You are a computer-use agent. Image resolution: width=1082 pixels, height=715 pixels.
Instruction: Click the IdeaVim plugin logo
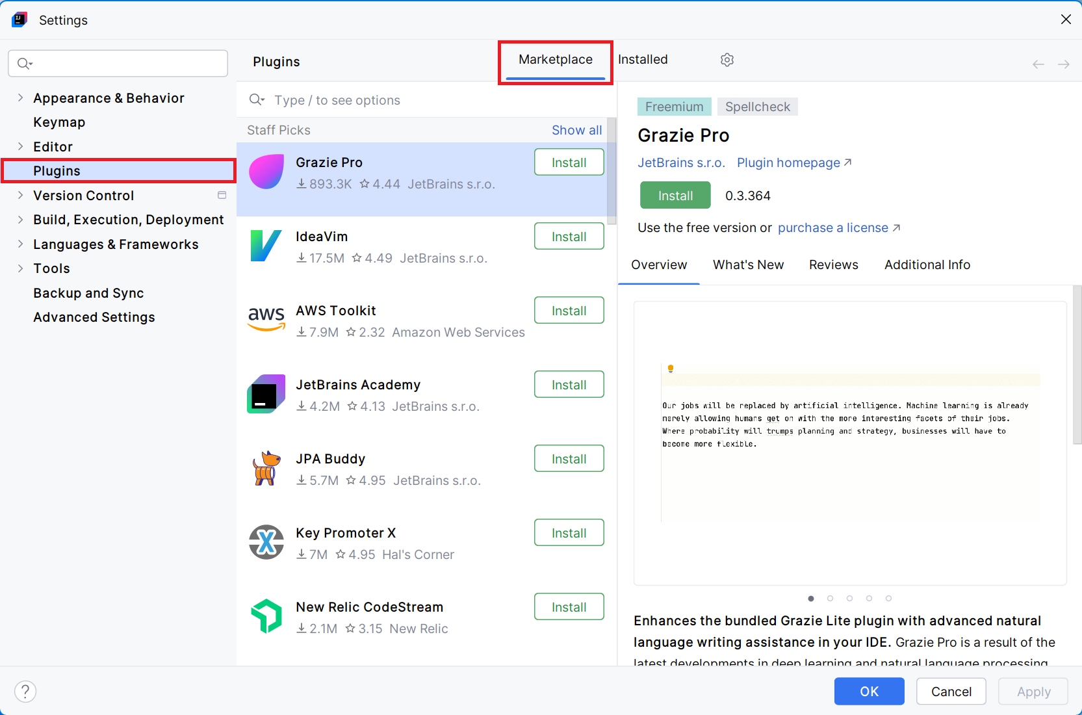click(x=266, y=246)
